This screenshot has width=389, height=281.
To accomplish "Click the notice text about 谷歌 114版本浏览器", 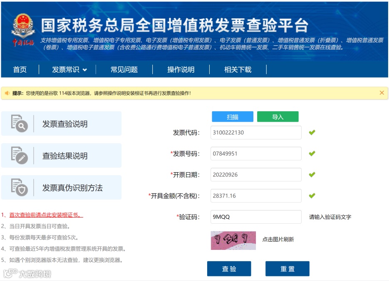I will click(109, 93).
